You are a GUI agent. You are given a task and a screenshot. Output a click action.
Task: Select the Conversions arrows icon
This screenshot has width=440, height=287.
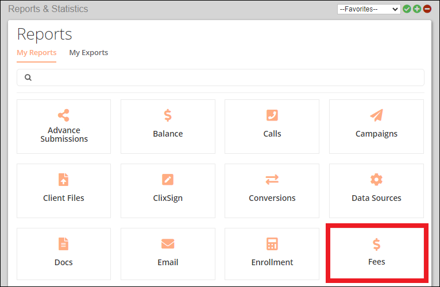coord(272,180)
